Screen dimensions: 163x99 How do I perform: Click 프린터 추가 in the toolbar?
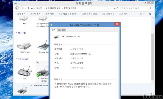[35, 14]
